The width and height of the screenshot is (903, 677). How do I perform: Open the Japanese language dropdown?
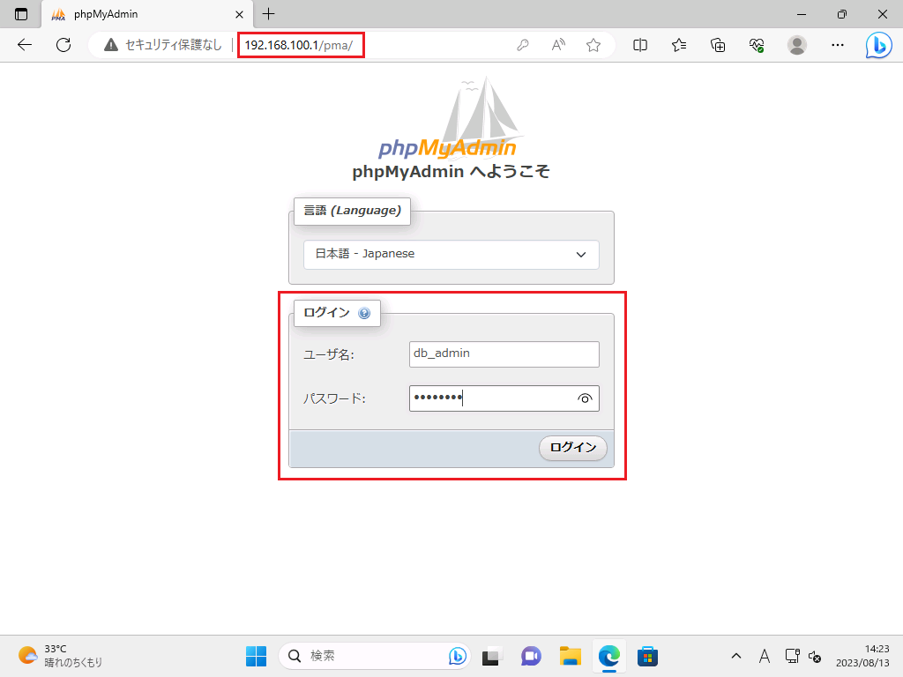451,254
